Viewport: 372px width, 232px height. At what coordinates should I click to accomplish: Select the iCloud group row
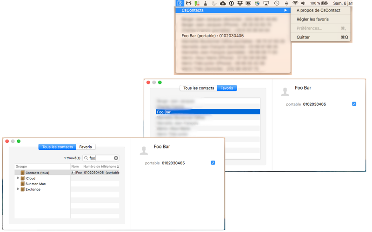coord(42,178)
